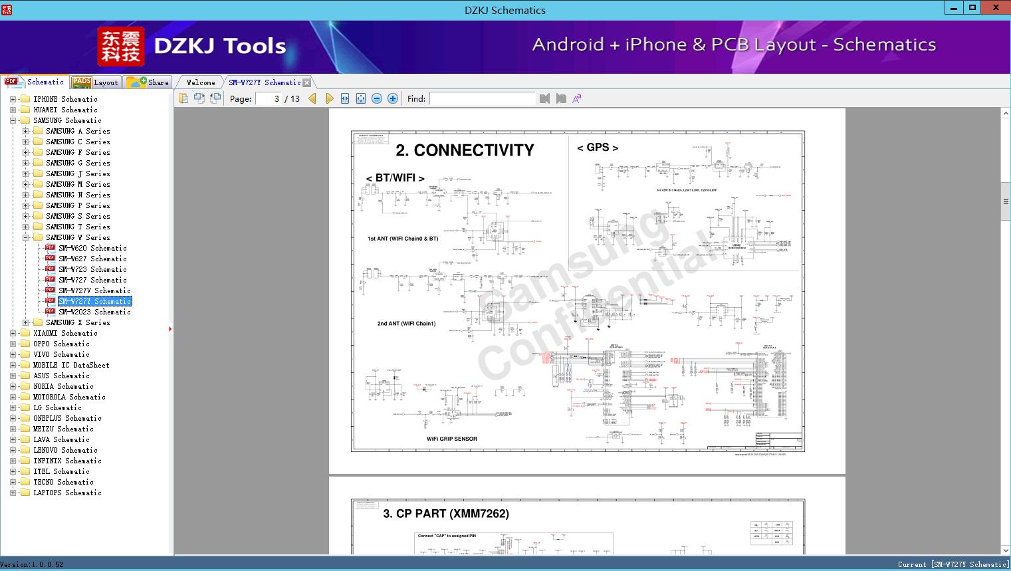Select the MOBILE IC DataSheet folder
Screen dimensions: 1011x571
tap(71, 365)
